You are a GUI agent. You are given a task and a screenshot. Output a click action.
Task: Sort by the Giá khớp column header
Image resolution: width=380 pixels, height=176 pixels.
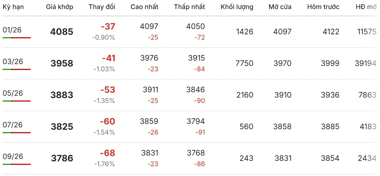(x=59, y=7)
